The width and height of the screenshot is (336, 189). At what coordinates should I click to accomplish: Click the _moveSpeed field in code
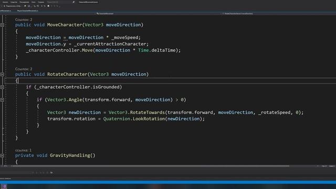pos(125,38)
